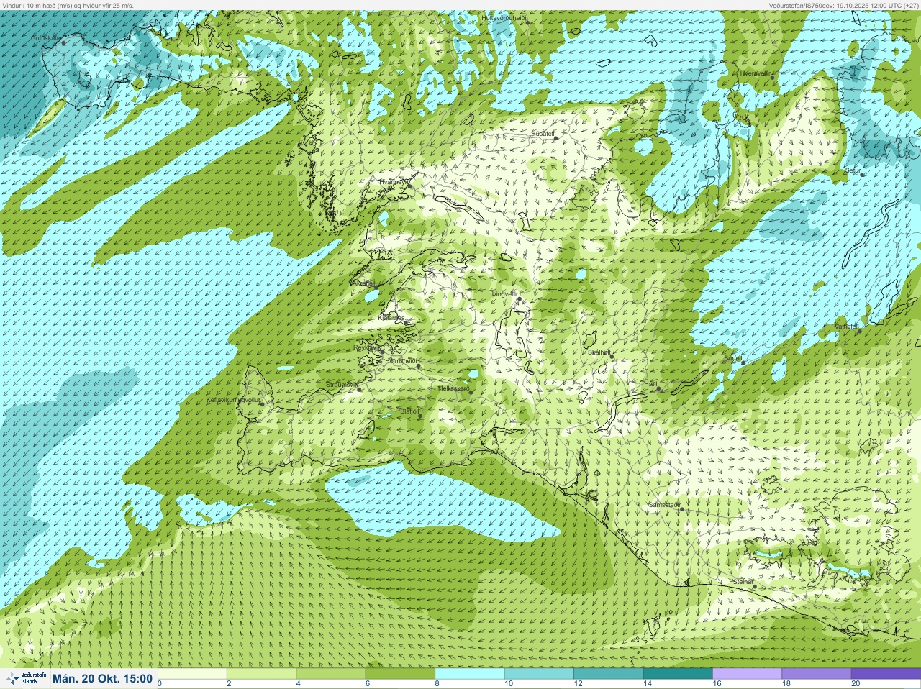Click the Hólmsheiði station label
This screenshot has width=921, height=689.
401,361
